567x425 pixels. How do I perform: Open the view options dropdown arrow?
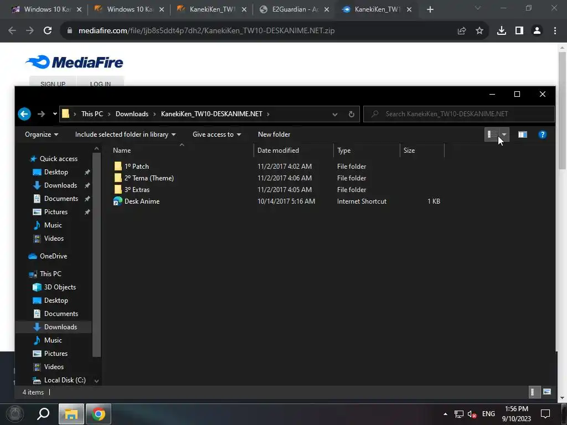pos(504,134)
